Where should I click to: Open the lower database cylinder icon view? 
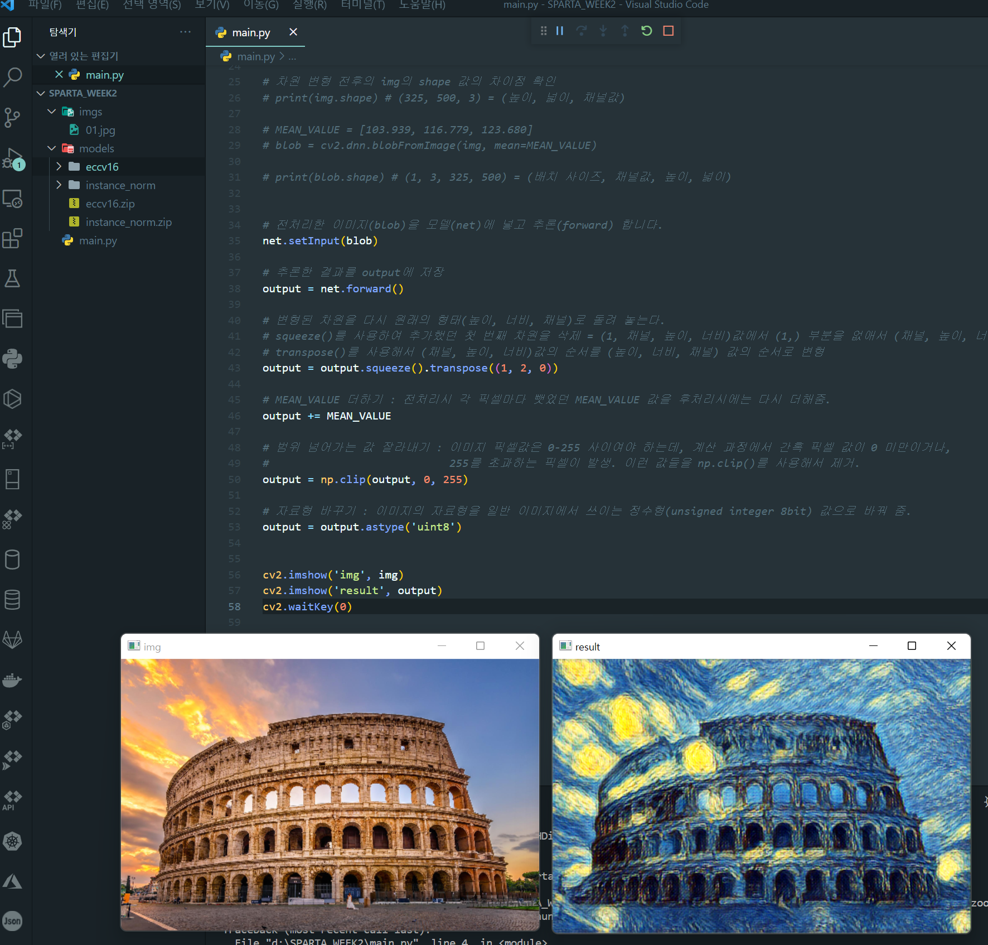coord(12,600)
